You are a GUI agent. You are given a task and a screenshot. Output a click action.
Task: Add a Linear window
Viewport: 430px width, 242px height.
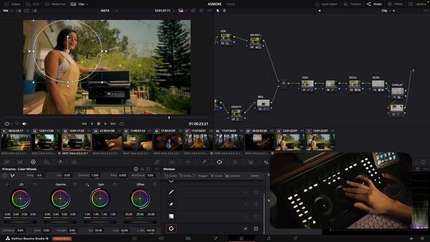(x=171, y=175)
